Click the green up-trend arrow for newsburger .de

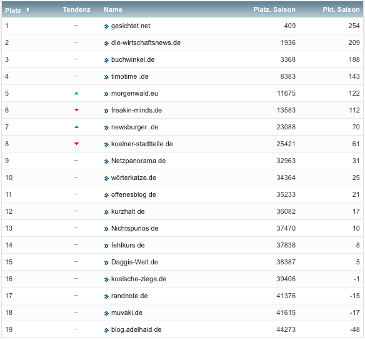tap(77, 127)
